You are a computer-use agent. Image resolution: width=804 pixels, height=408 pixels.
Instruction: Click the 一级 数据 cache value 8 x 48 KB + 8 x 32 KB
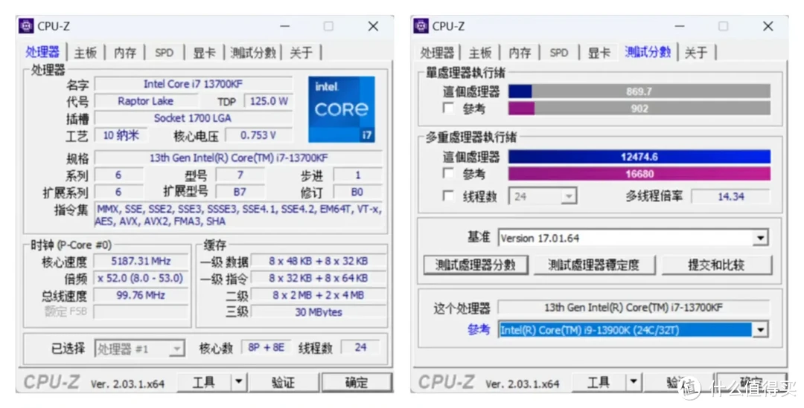[x=319, y=261]
